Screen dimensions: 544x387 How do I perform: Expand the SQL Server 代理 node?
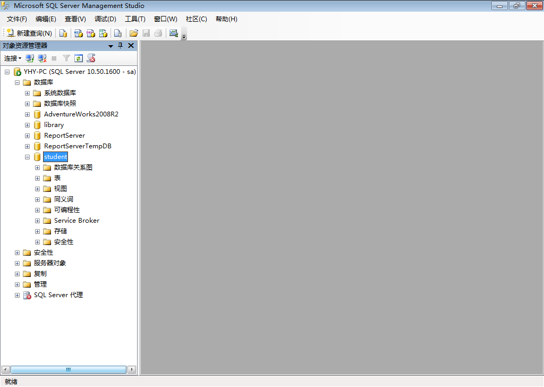click(17, 295)
